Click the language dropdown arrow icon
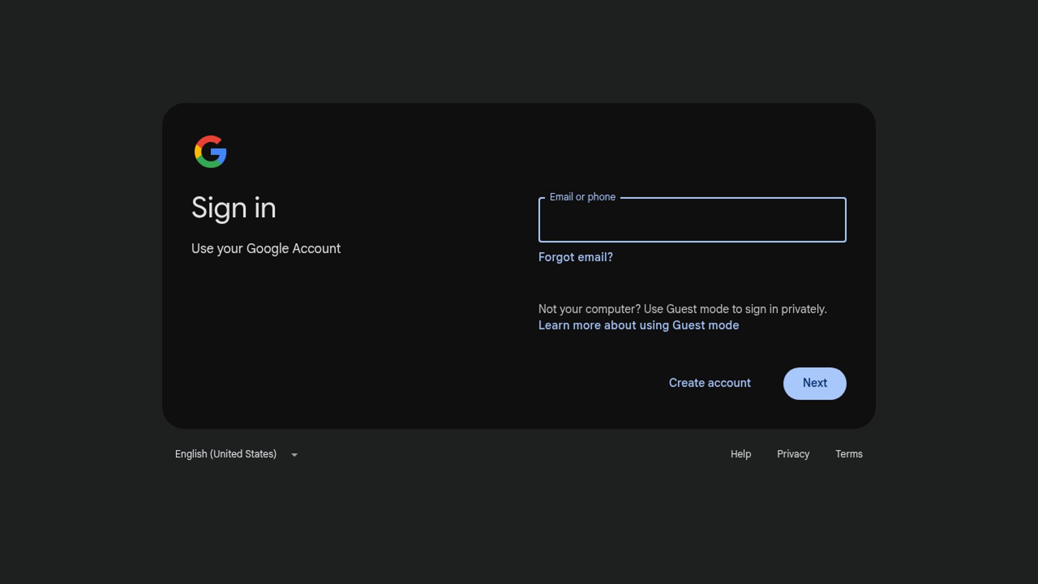Image resolution: width=1038 pixels, height=584 pixels. pyautogui.click(x=294, y=455)
